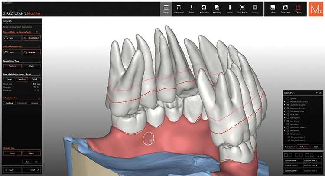Select the last view preset square icon

[312, 155]
